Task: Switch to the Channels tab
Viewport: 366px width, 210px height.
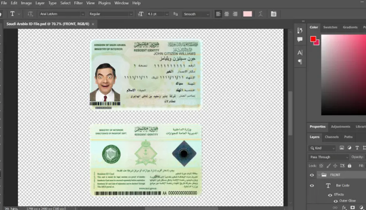Action: [x=332, y=137]
